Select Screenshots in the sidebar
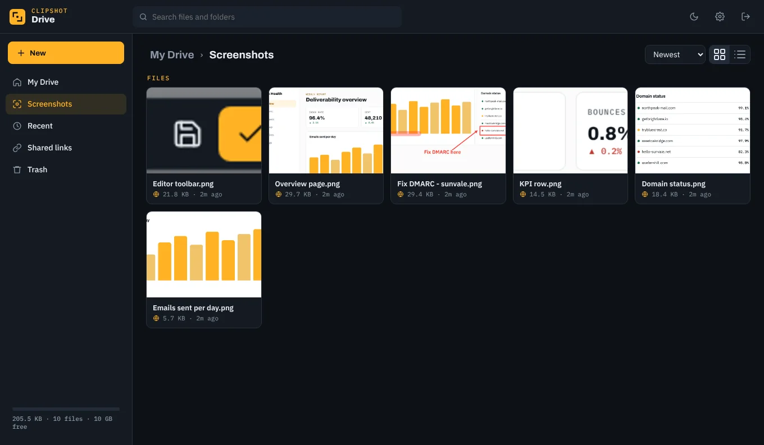Viewport: 764px width, 445px height. [66, 104]
